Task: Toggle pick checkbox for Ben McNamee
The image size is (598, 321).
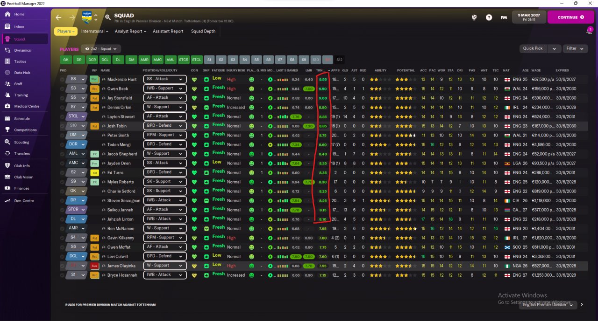Action: [x=62, y=228]
